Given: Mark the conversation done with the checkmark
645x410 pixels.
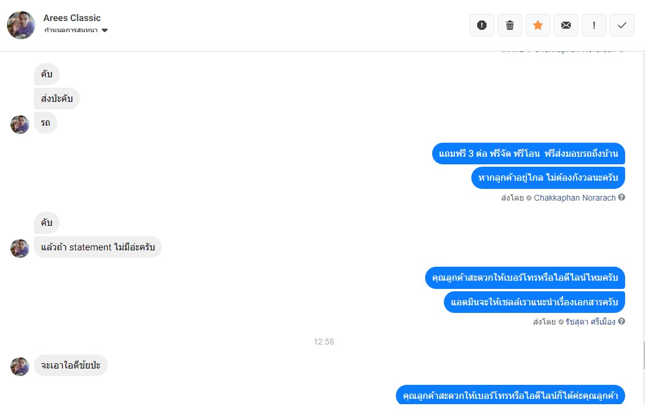Looking at the screenshot, I should [622, 25].
